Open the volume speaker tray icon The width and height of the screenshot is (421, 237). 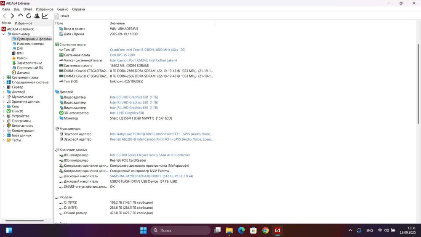[x=386, y=230]
